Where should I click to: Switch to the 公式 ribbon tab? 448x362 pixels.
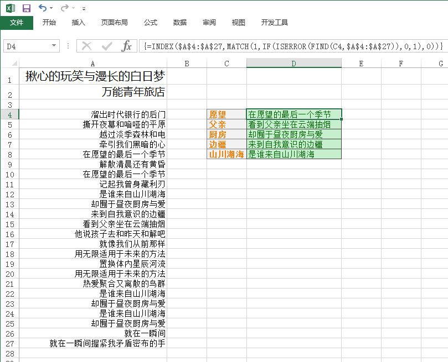point(151,23)
